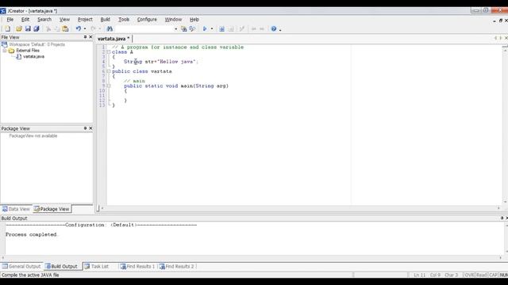Click the New file toolbar icon

tap(7, 28)
